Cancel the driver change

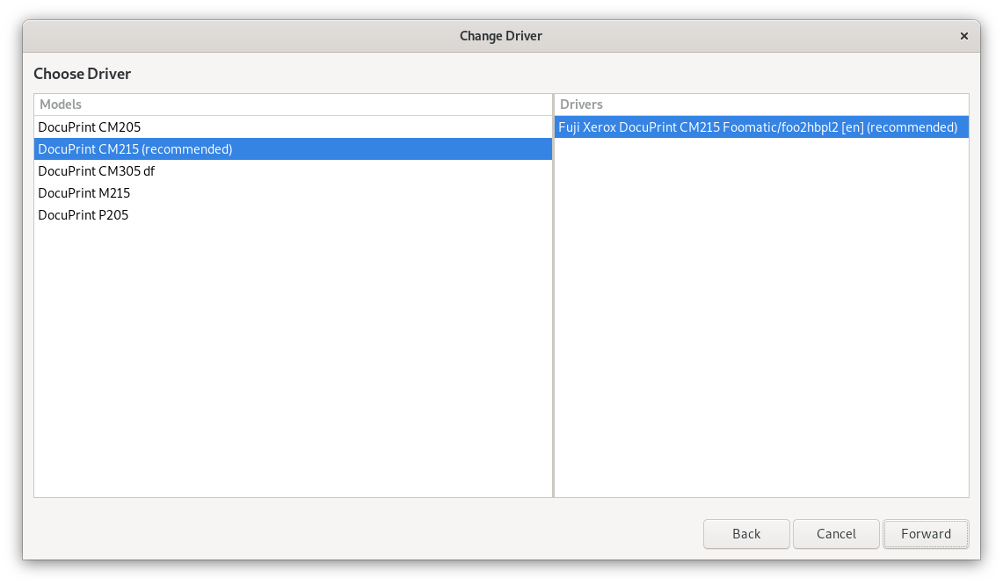(836, 533)
